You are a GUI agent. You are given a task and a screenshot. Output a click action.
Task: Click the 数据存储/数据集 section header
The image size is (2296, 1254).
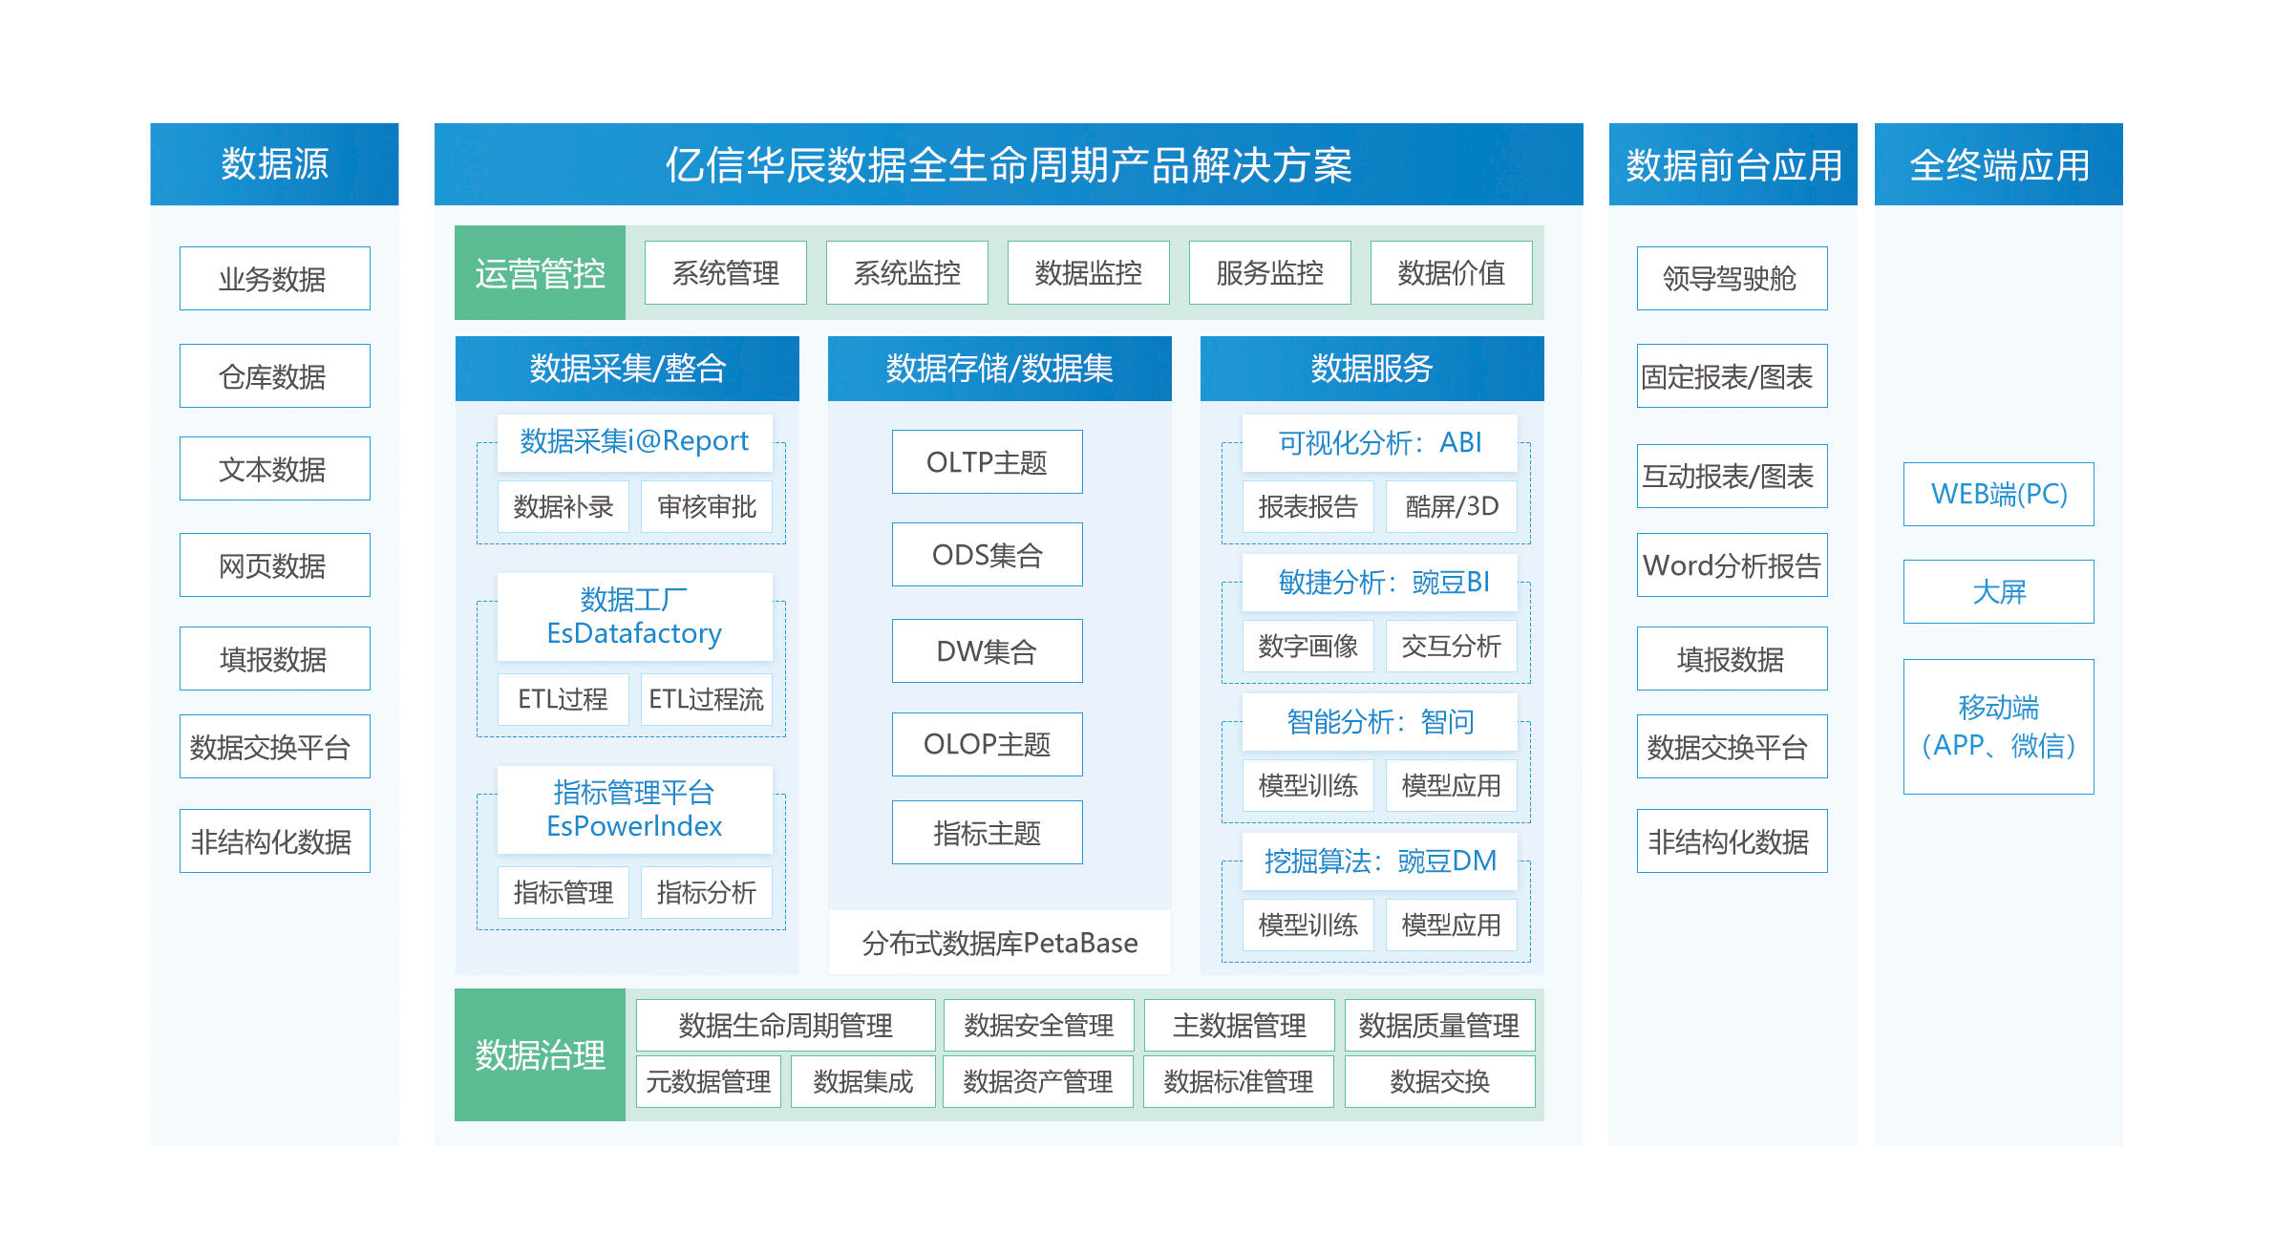click(1000, 369)
